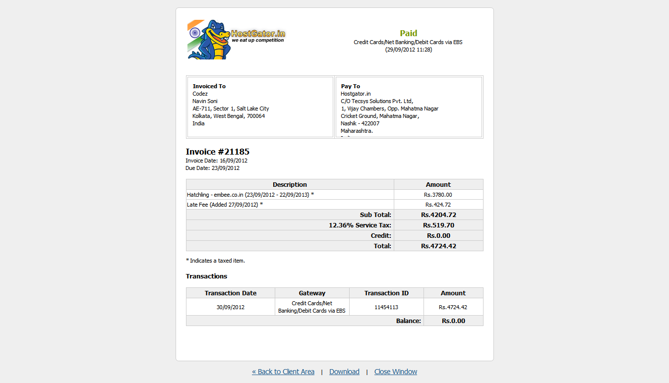Viewport: 669px width, 383px height.
Task: Click the taxed item footnote text
Action: point(215,261)
